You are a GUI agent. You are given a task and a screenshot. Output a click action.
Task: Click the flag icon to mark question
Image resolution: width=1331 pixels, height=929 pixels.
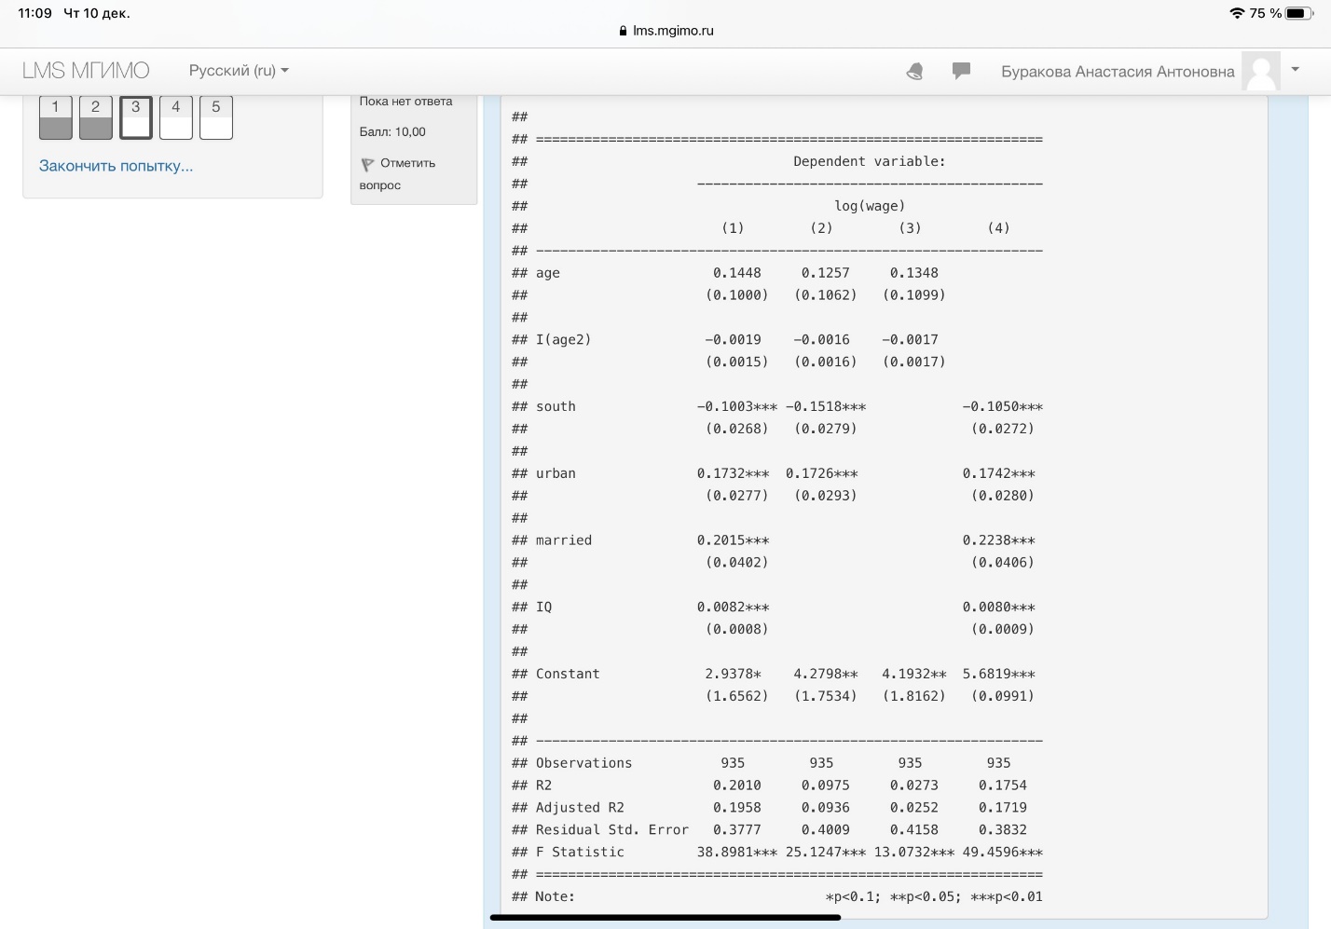(367, 164)
